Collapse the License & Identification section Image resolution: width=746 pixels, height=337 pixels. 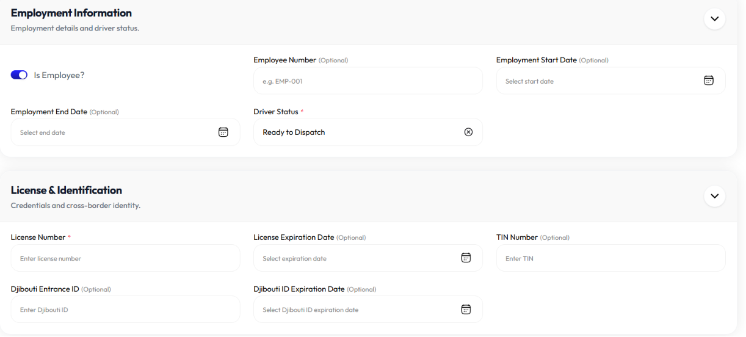point(714,196)
